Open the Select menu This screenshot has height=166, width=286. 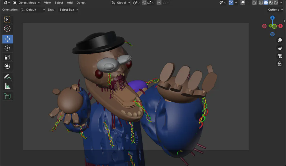pyautogui.click(x=59, y=3)
